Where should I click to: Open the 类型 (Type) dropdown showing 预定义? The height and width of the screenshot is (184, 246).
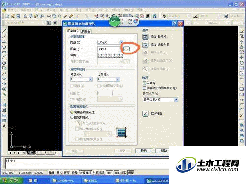110,42
